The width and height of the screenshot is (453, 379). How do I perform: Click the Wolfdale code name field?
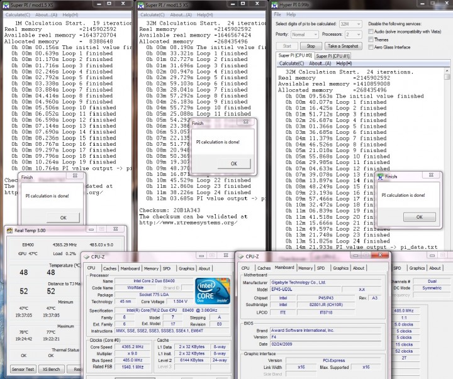[x=135, y=288]
